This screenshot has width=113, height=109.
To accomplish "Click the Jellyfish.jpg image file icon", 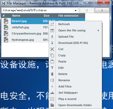I will [x=6, y=27].
